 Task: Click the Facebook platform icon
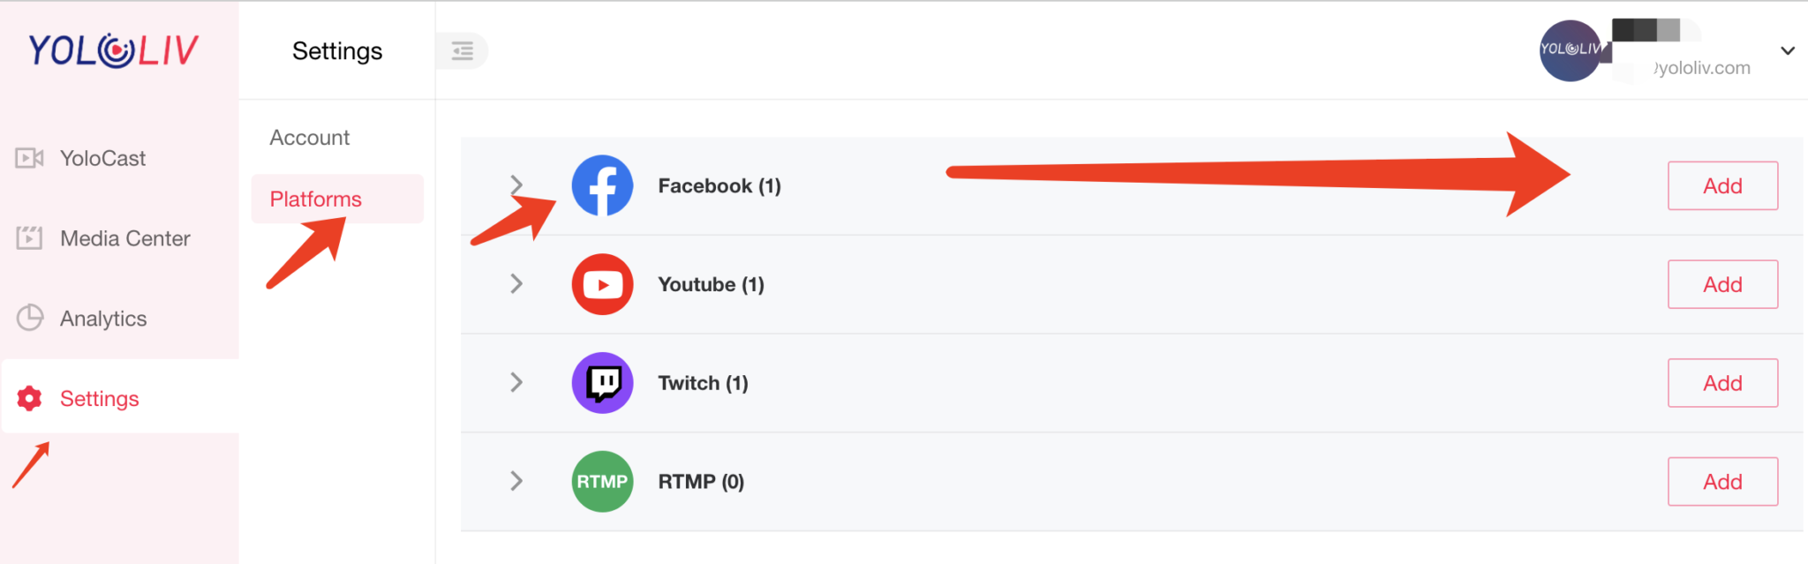coord(602,185)
